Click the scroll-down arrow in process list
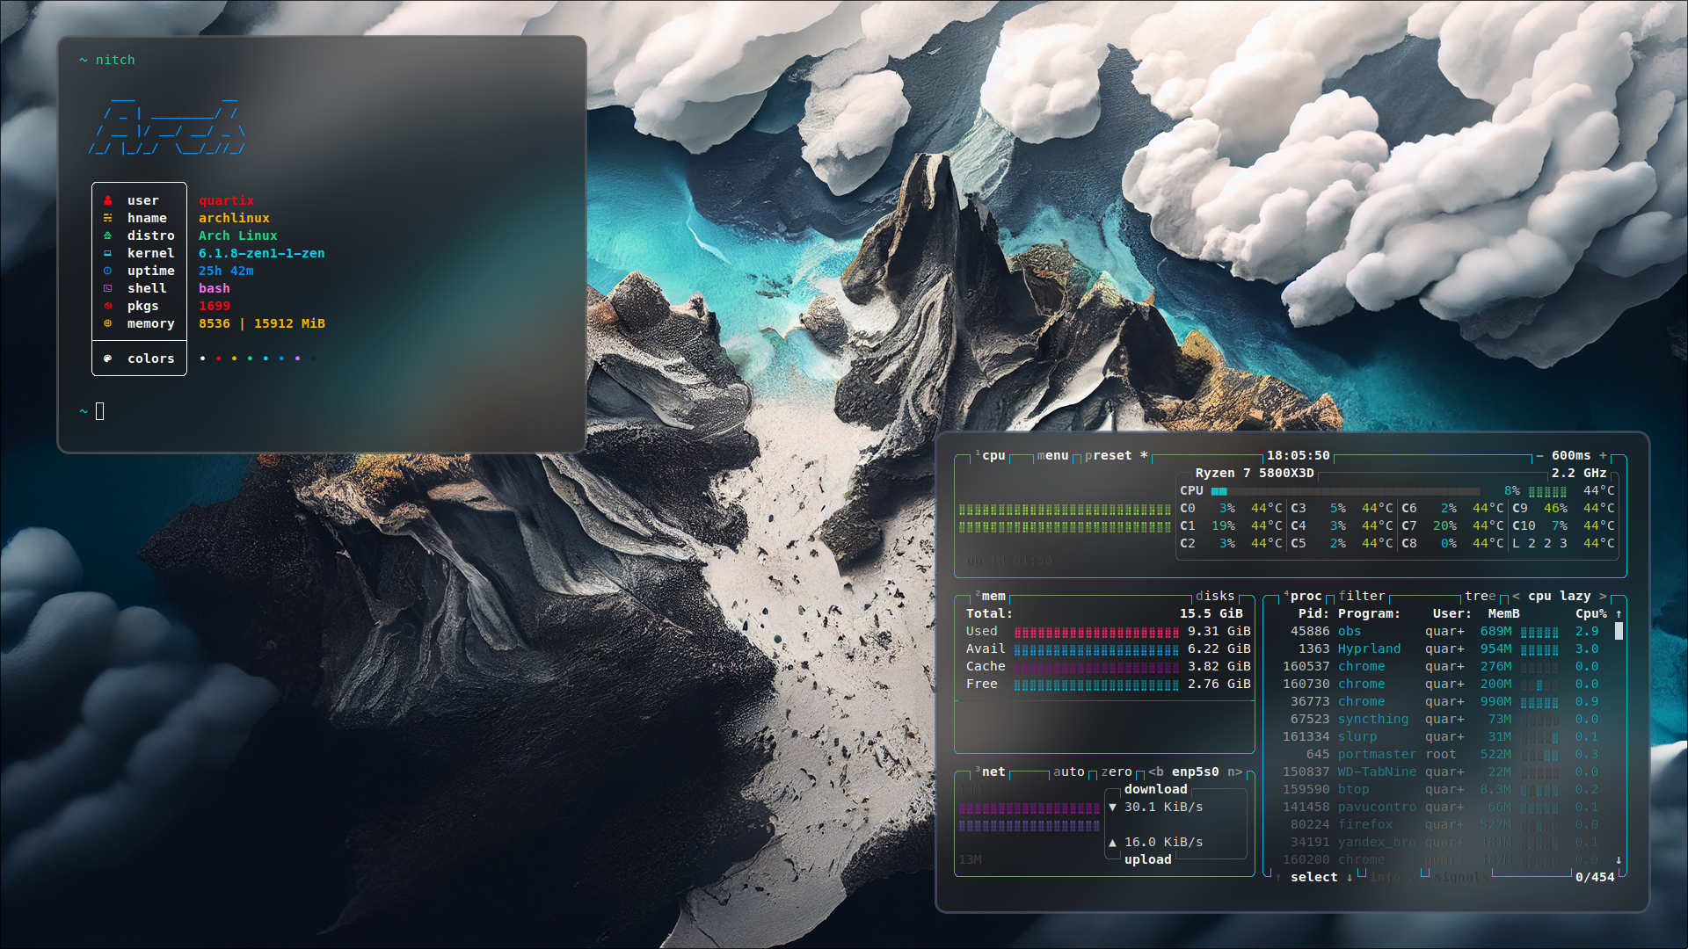Screen dimensions: 1688x949 coord(1619,859)
